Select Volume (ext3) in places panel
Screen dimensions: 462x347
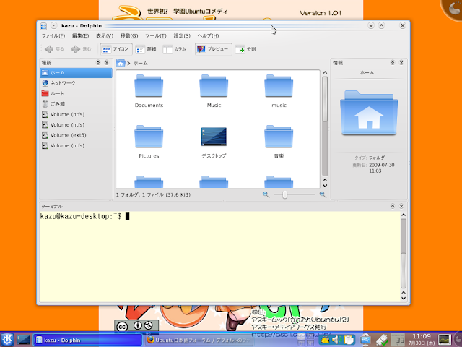pos(76,135)
